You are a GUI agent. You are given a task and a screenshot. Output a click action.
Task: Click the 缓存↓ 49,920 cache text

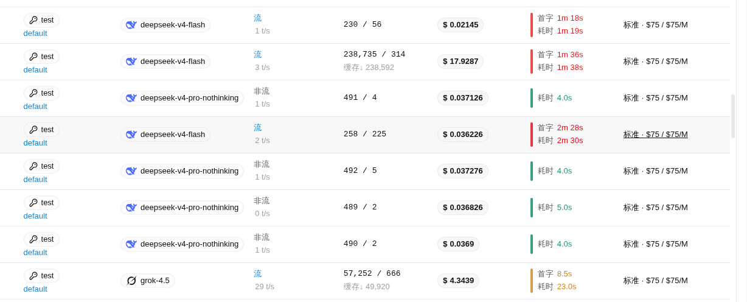[x=367, y=287]
